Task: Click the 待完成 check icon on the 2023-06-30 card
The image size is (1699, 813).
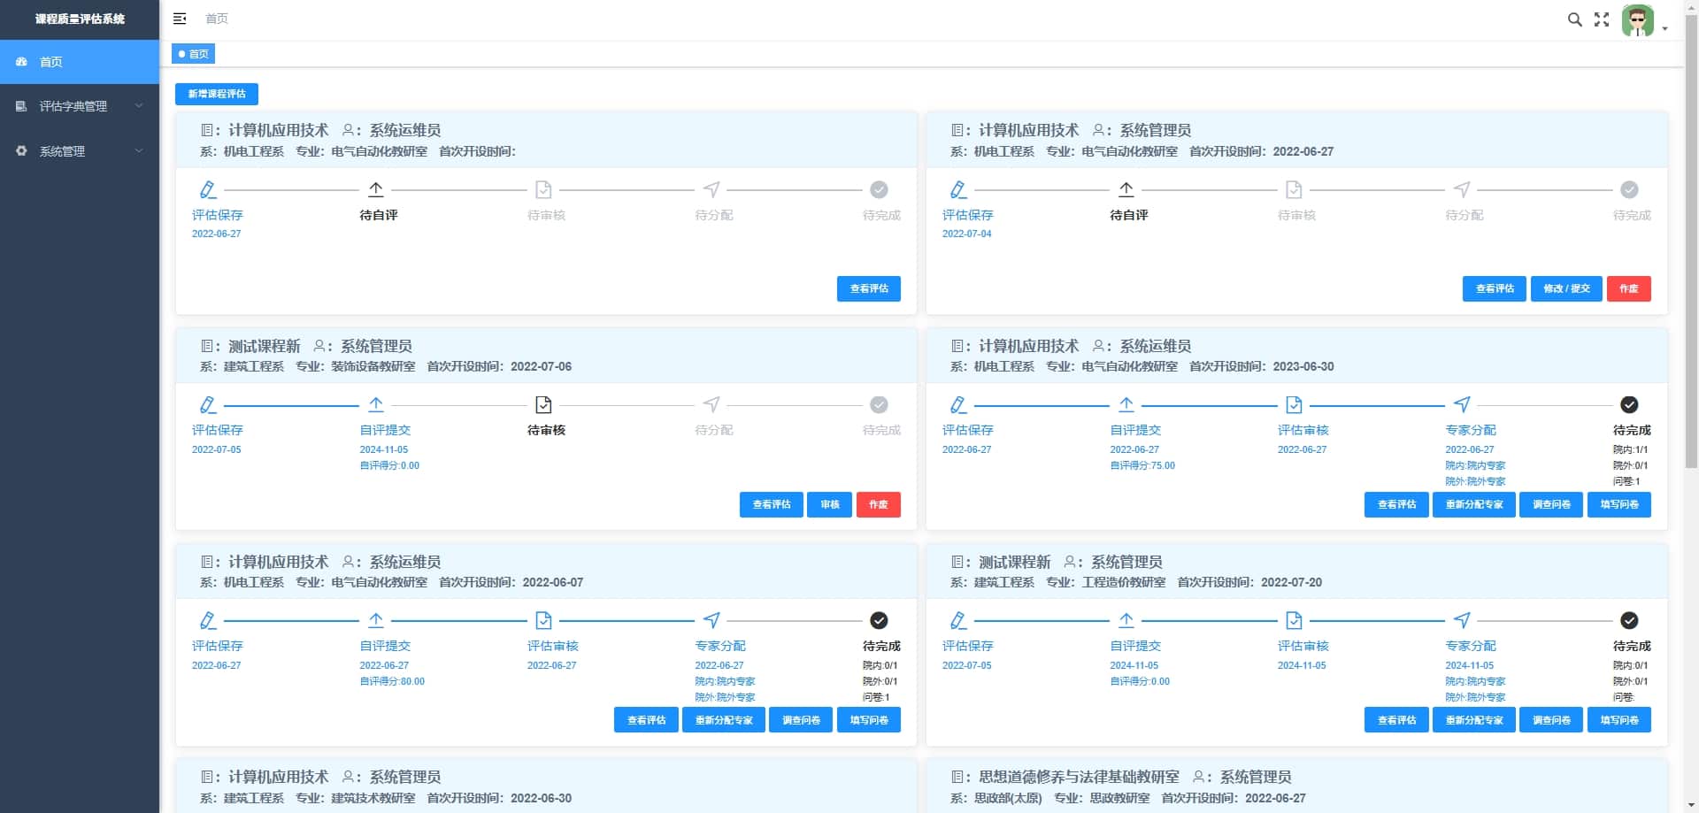Action: (x=1629, y=405)
